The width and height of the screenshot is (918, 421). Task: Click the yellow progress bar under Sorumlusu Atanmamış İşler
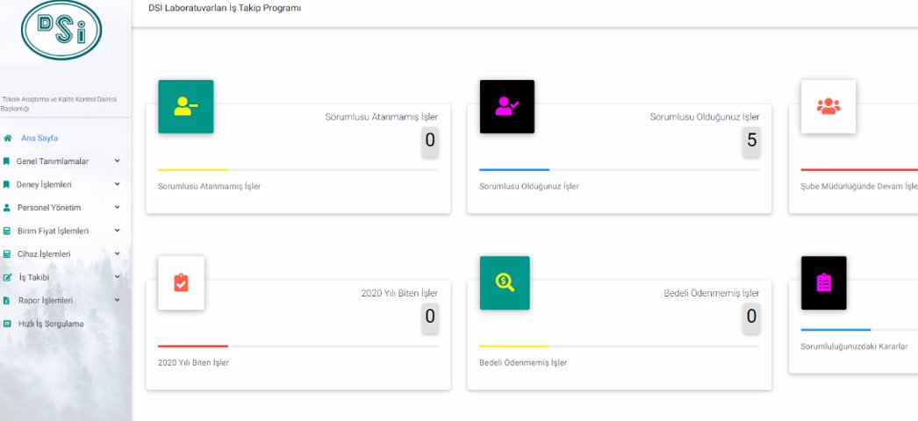pos(193,169)
